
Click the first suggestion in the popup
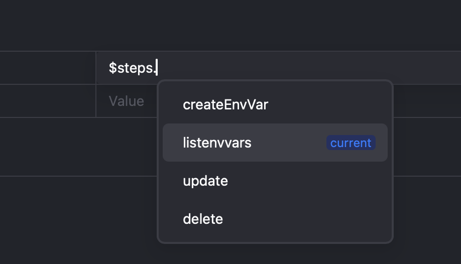point(225,105)
